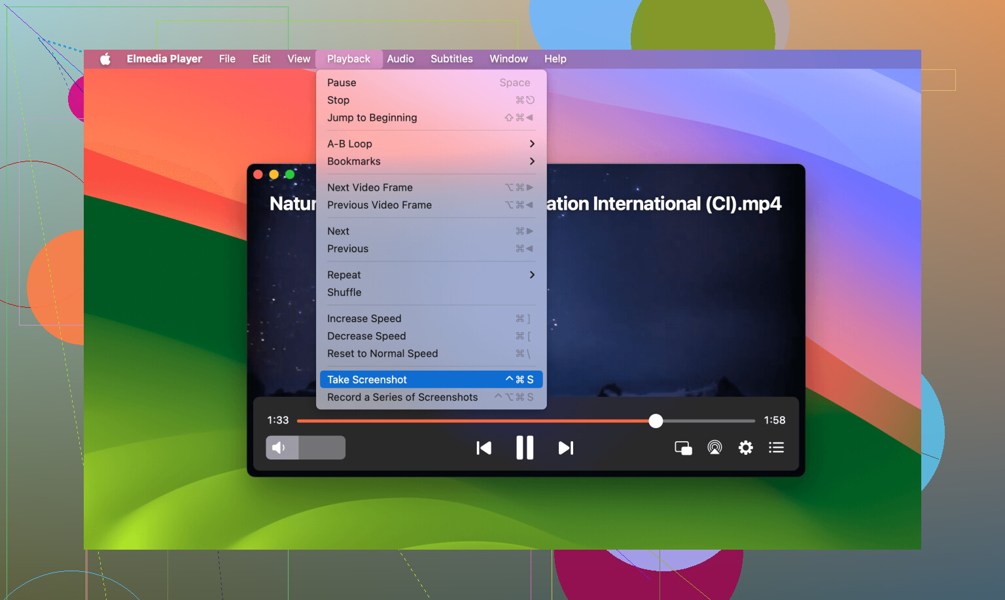Zoom the player with green button
Screen dimensions: 1005x600
(x=289, y=175)
